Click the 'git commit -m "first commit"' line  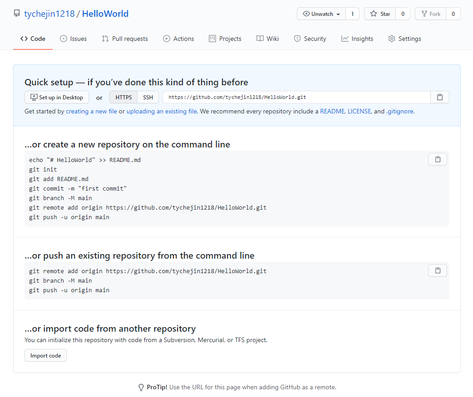[78, 189]
